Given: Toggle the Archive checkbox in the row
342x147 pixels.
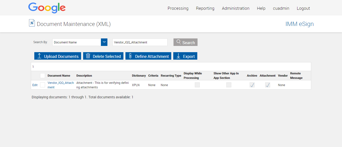Looking at the screenshot, I should (252, 85).
